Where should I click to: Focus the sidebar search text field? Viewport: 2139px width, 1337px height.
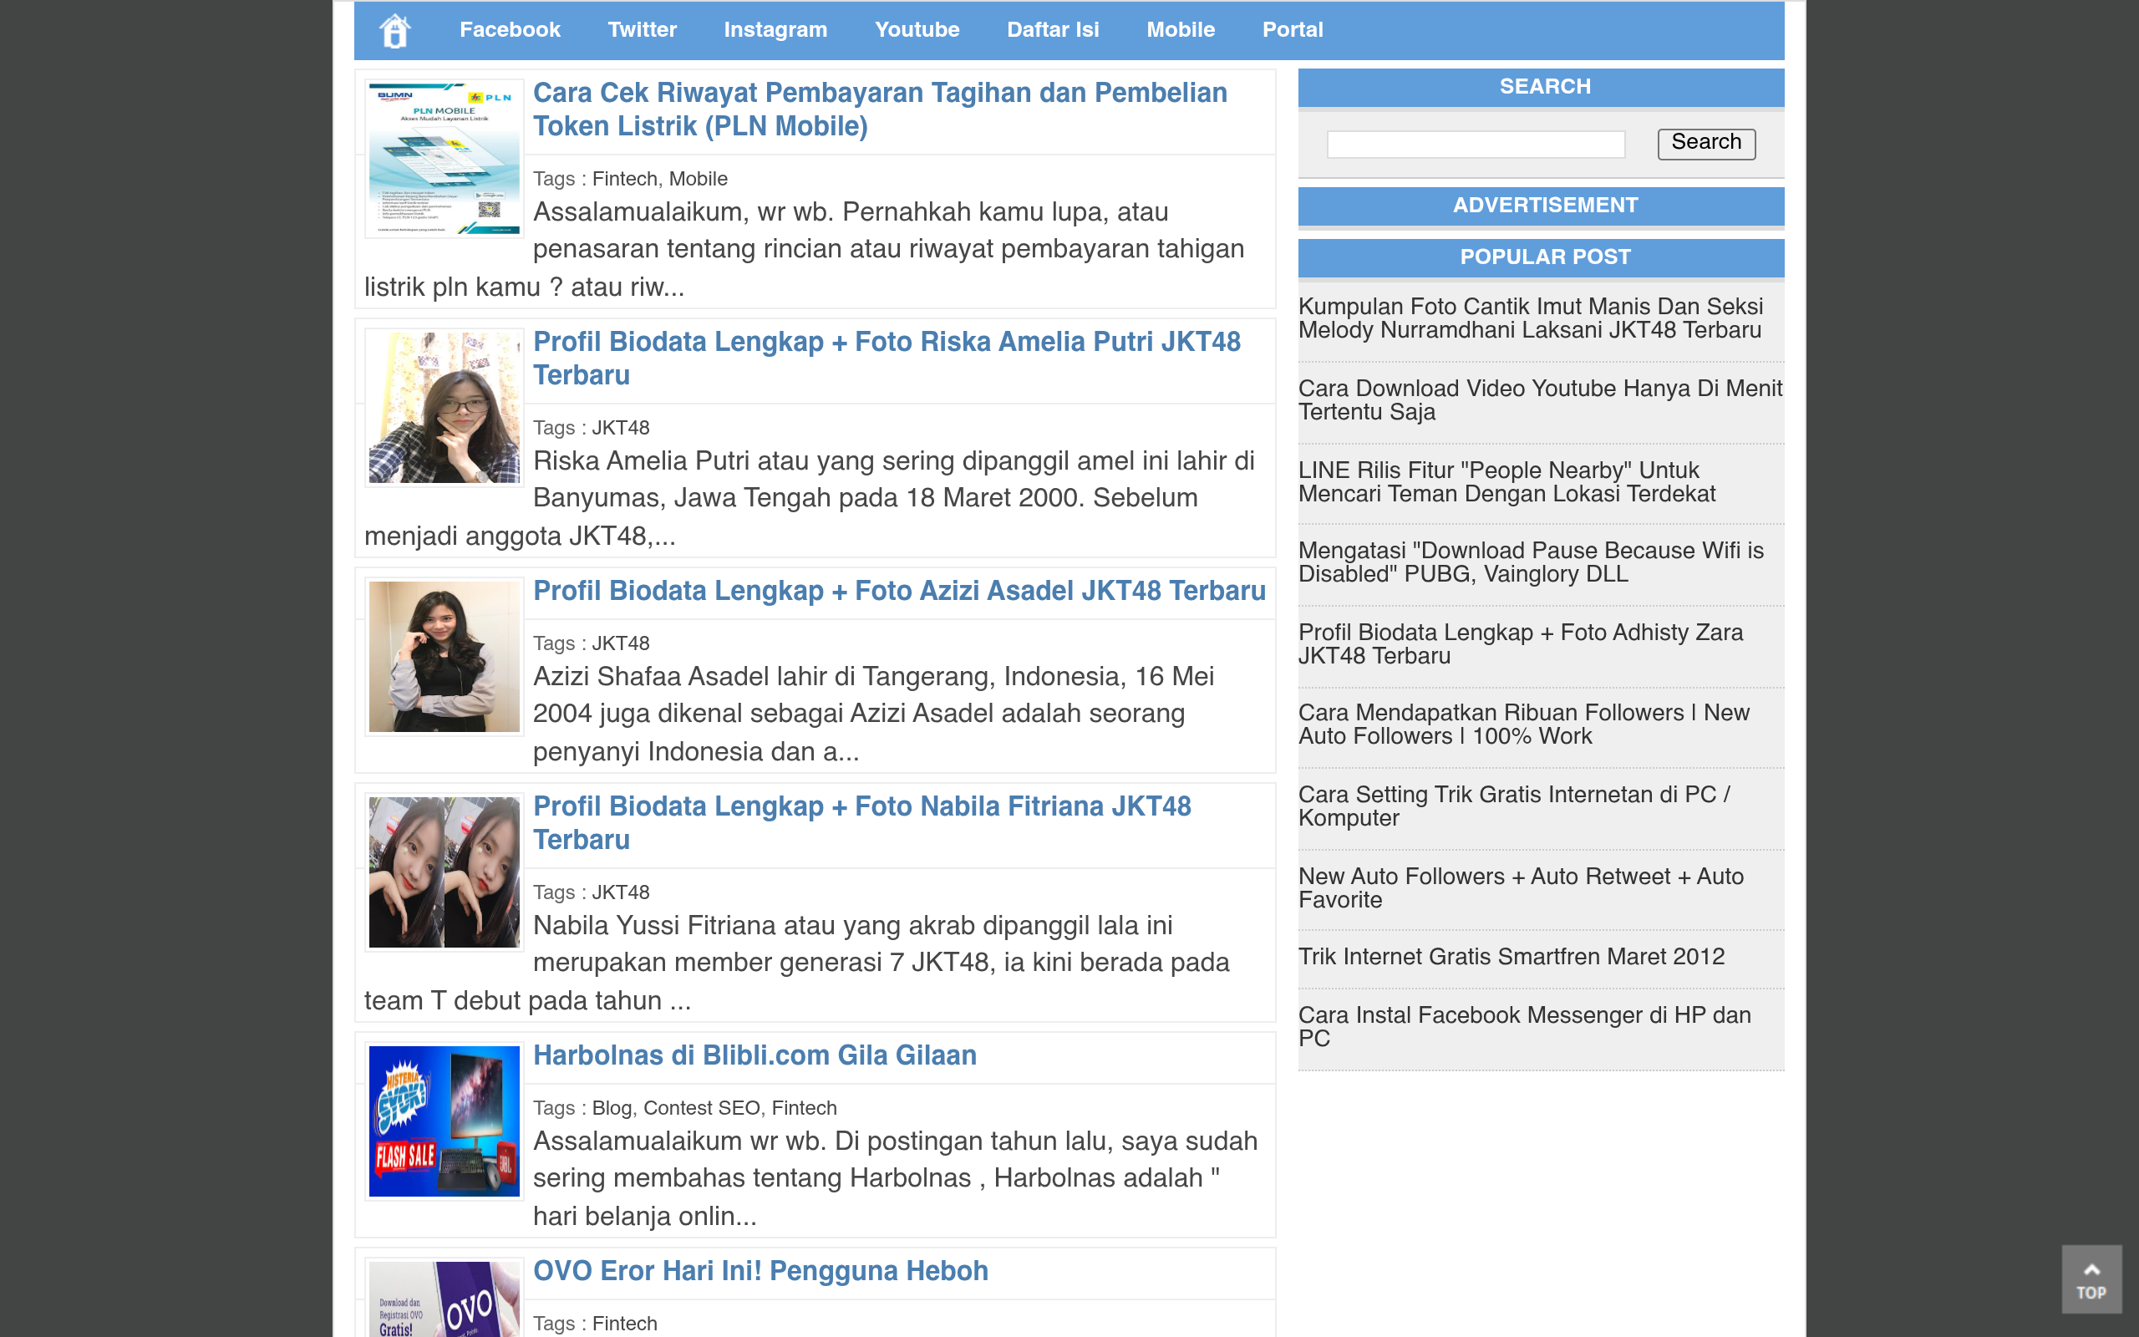1476,144
